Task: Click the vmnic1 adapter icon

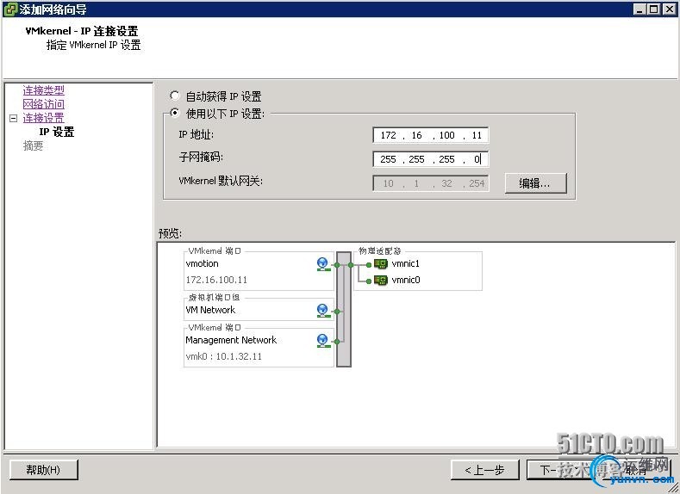Action: click(x=380, y=263)
